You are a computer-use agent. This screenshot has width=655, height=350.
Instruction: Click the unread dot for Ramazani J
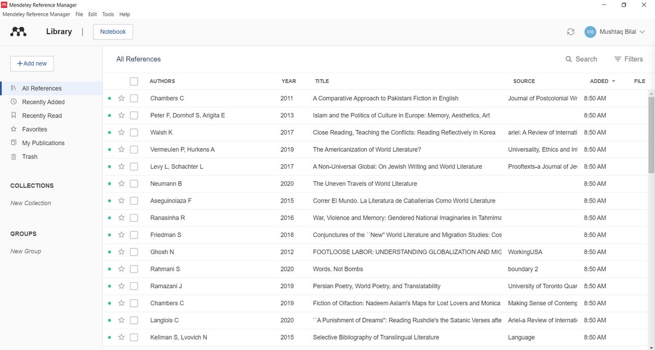tap(110, 286)
